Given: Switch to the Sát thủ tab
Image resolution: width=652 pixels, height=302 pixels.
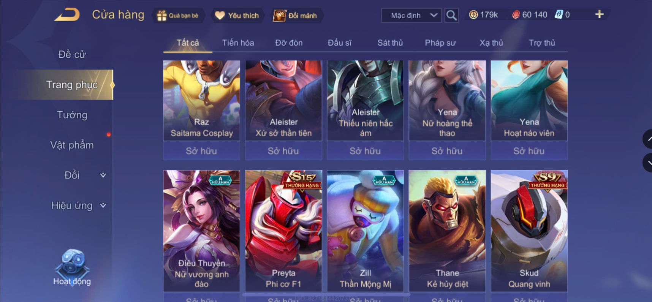Looking at the screenshot, I should 390,43.
